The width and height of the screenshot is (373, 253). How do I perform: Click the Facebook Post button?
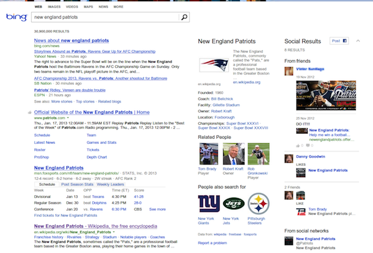[339, 41]
